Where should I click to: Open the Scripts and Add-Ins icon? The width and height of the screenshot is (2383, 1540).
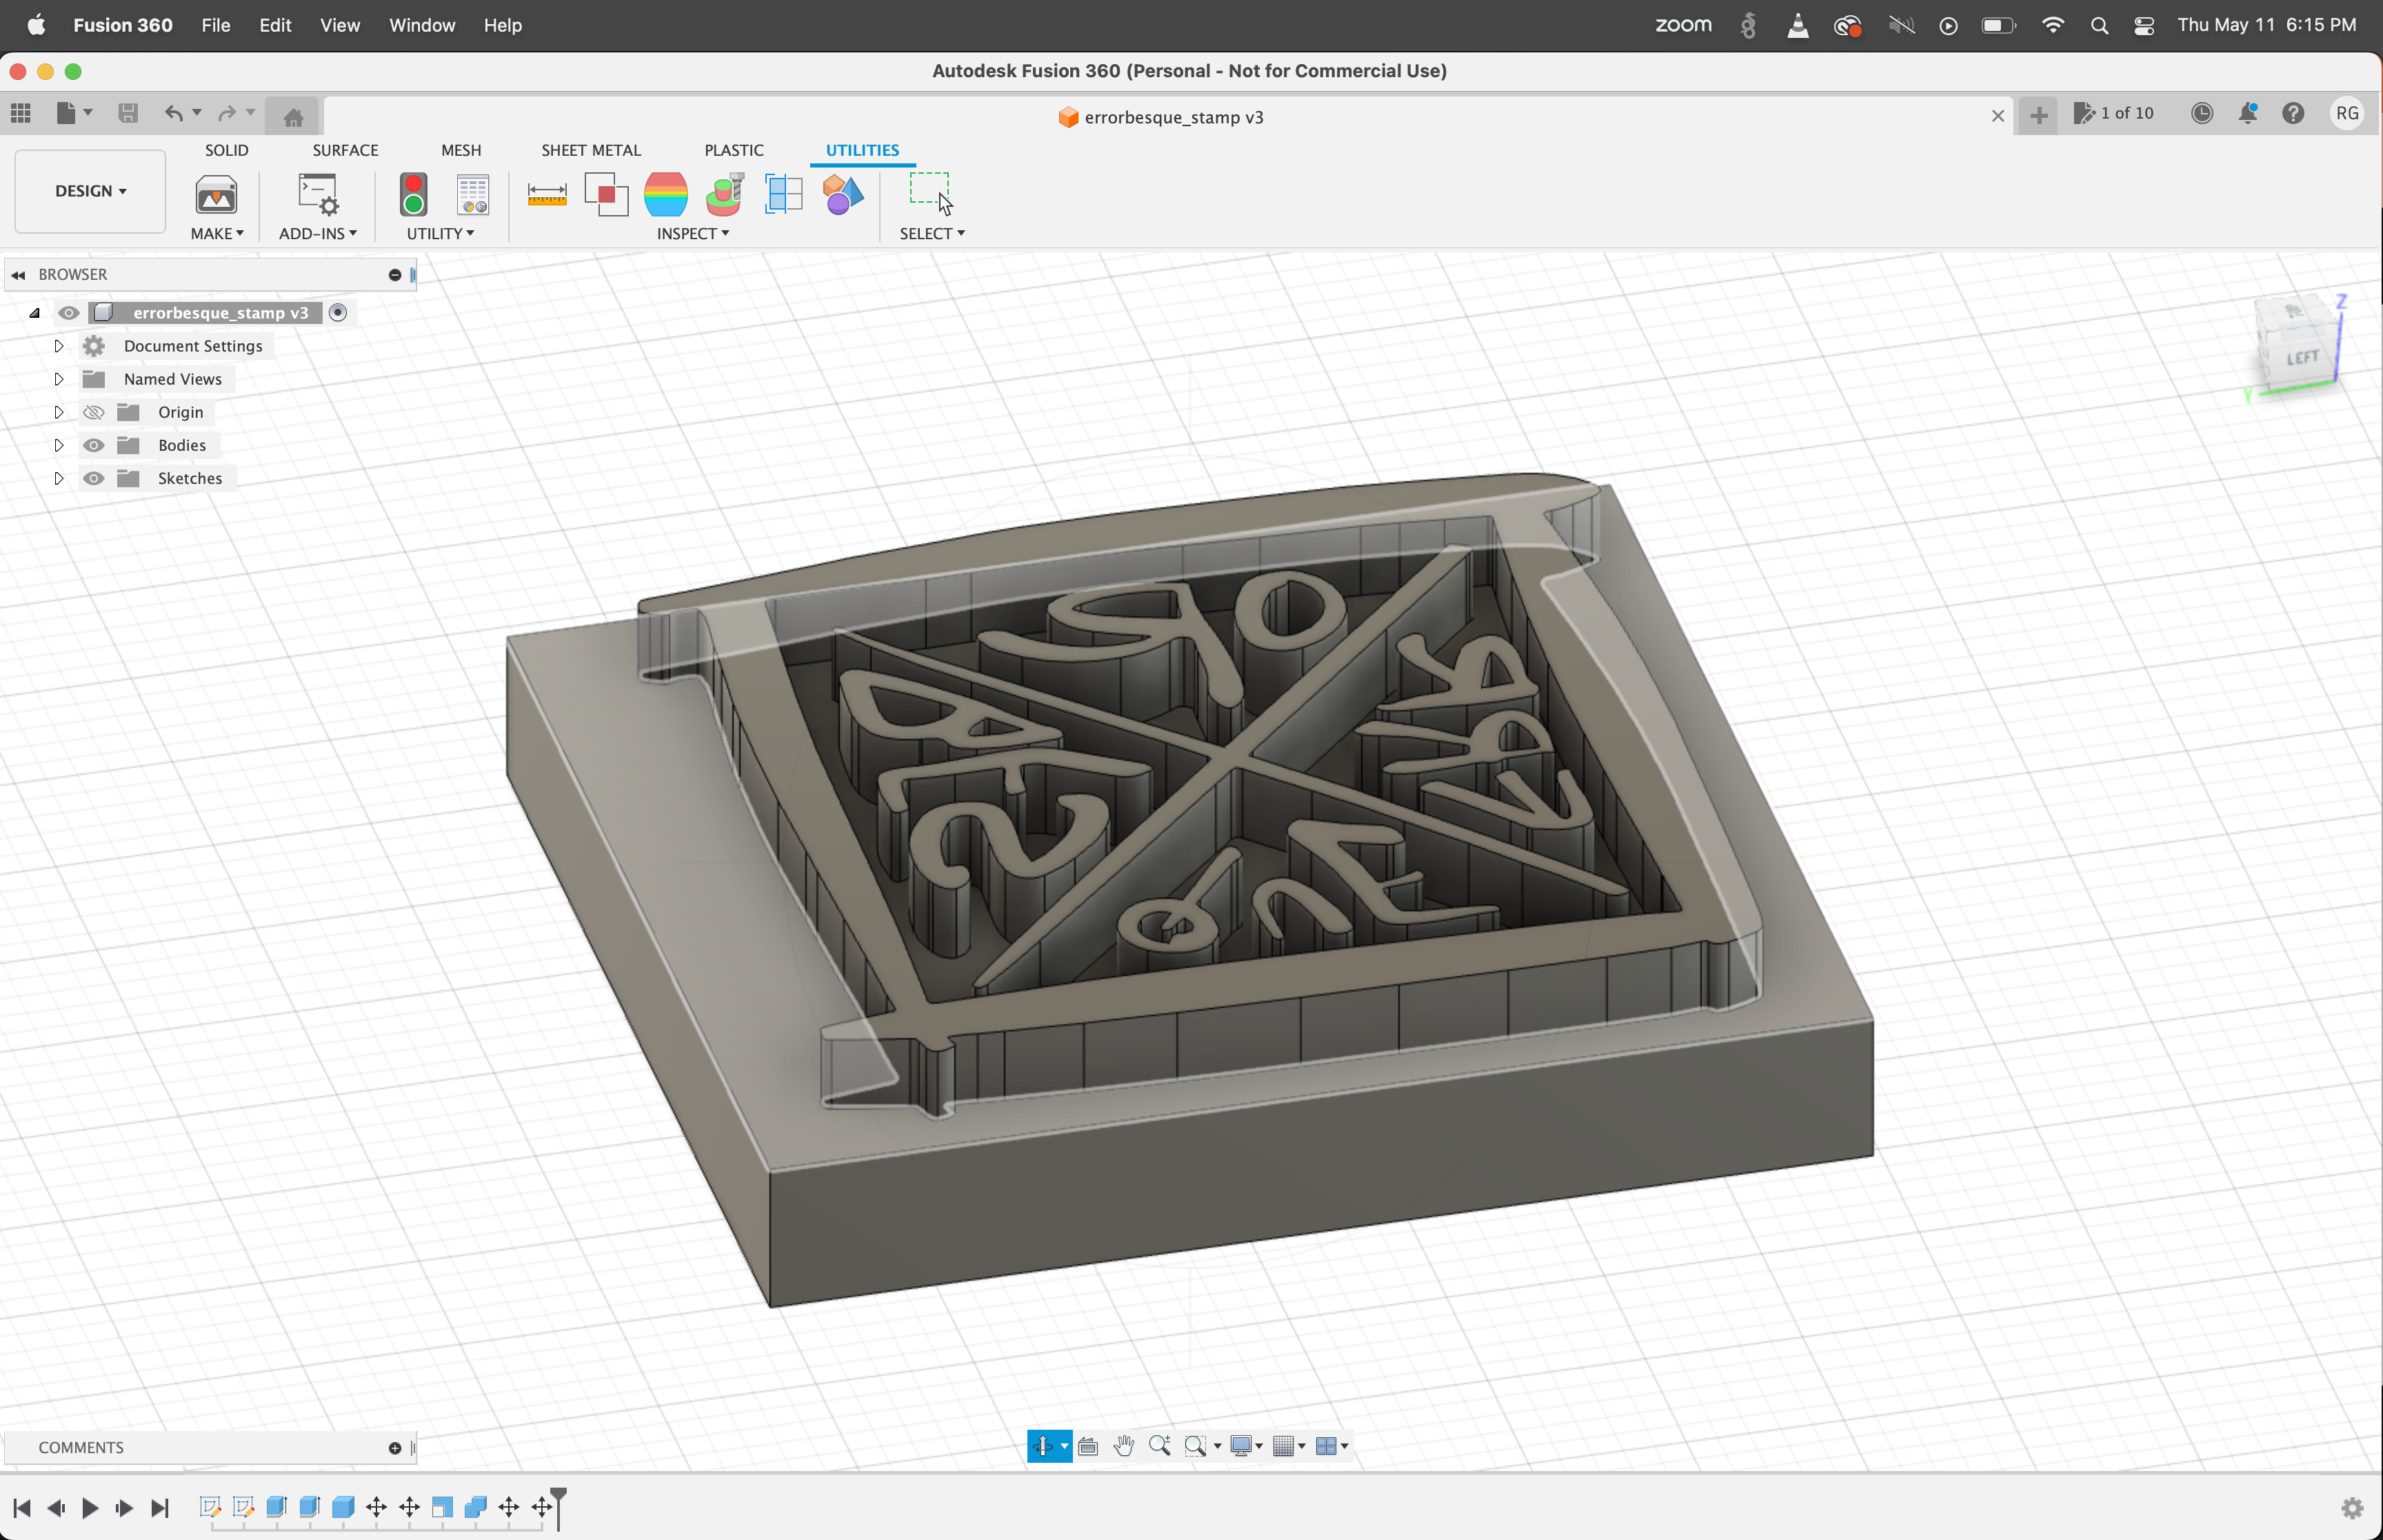pos(318,194)
